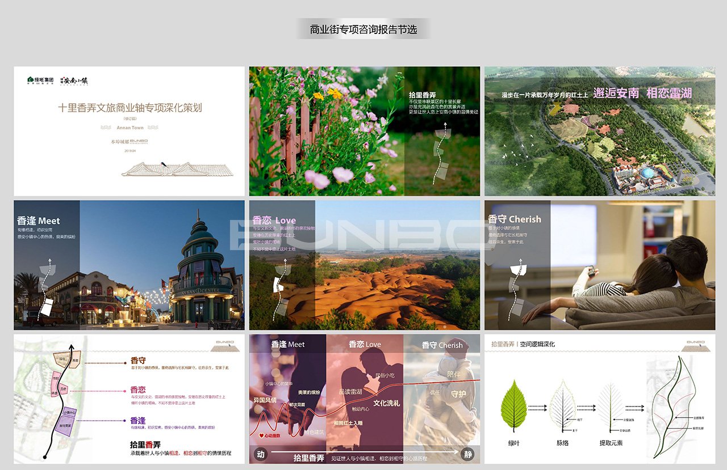Open the 香恋 Love red earth slide
727x470 pixels.
pyautogui.click(x=364, y=265)
